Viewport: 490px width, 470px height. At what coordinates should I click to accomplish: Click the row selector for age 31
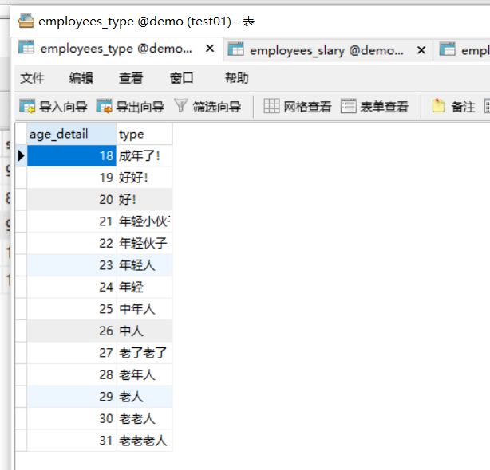pyautogui.click(x=21, y=441)
